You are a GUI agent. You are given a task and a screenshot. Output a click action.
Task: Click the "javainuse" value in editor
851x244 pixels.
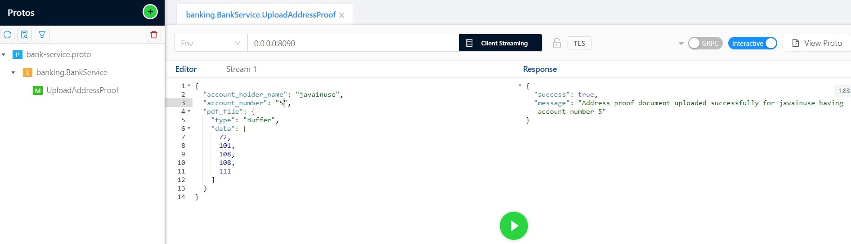pos(317,94)
